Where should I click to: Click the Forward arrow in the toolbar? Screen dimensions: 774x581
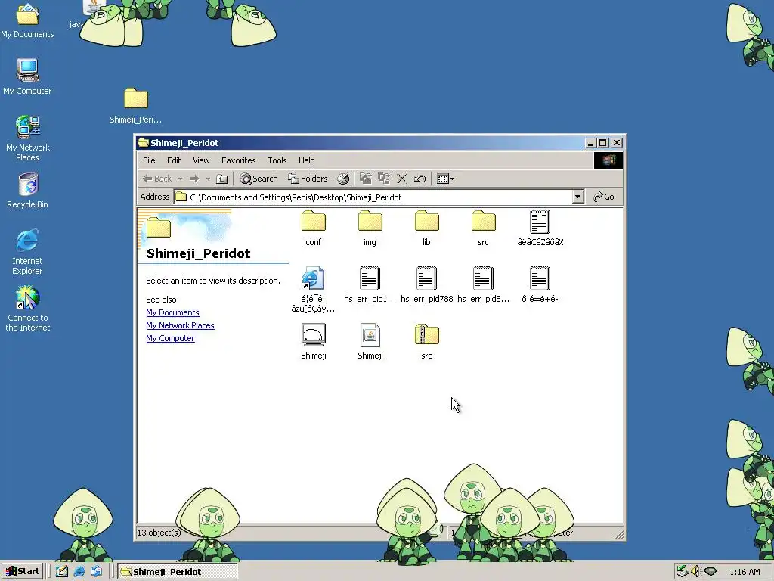point(194,179)
